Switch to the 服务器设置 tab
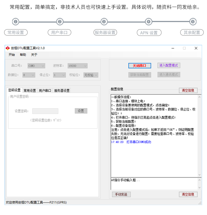 point(62,90)
